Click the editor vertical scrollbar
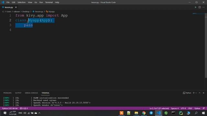Image resolution: width=207 pixels, height=116 pixels. tap(206, 45)
